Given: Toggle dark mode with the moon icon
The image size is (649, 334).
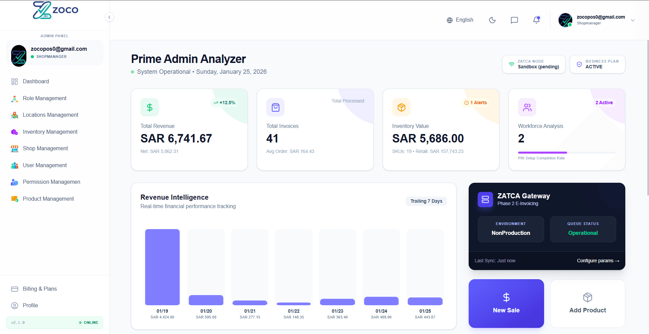Looking at the screenshot, I should pyautogui.click(x=492, y=20).
